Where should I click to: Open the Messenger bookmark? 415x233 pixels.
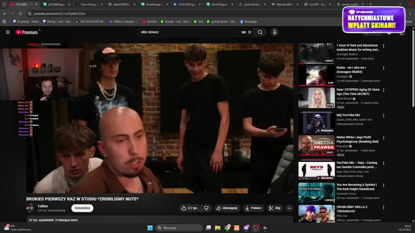point(248,22)
